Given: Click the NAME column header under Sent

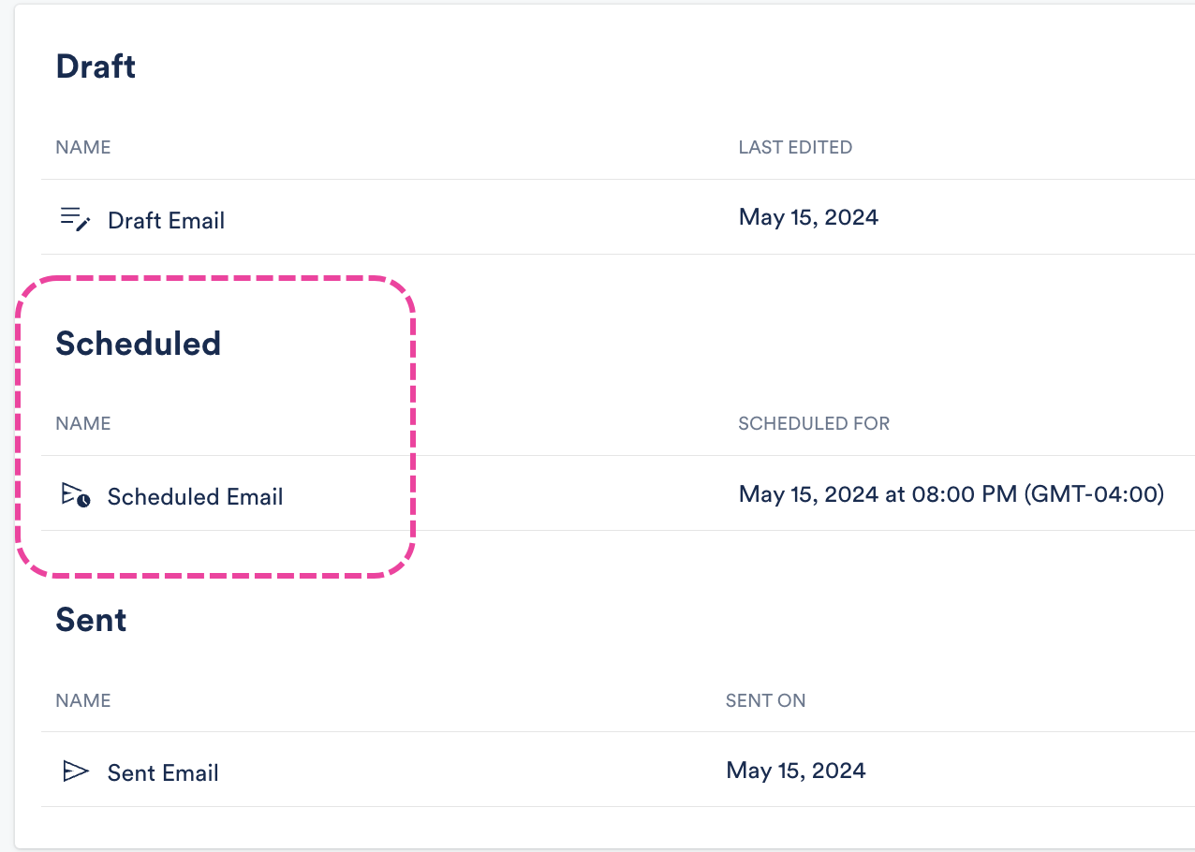Looking at the screenshot, I should pos(83,700).
